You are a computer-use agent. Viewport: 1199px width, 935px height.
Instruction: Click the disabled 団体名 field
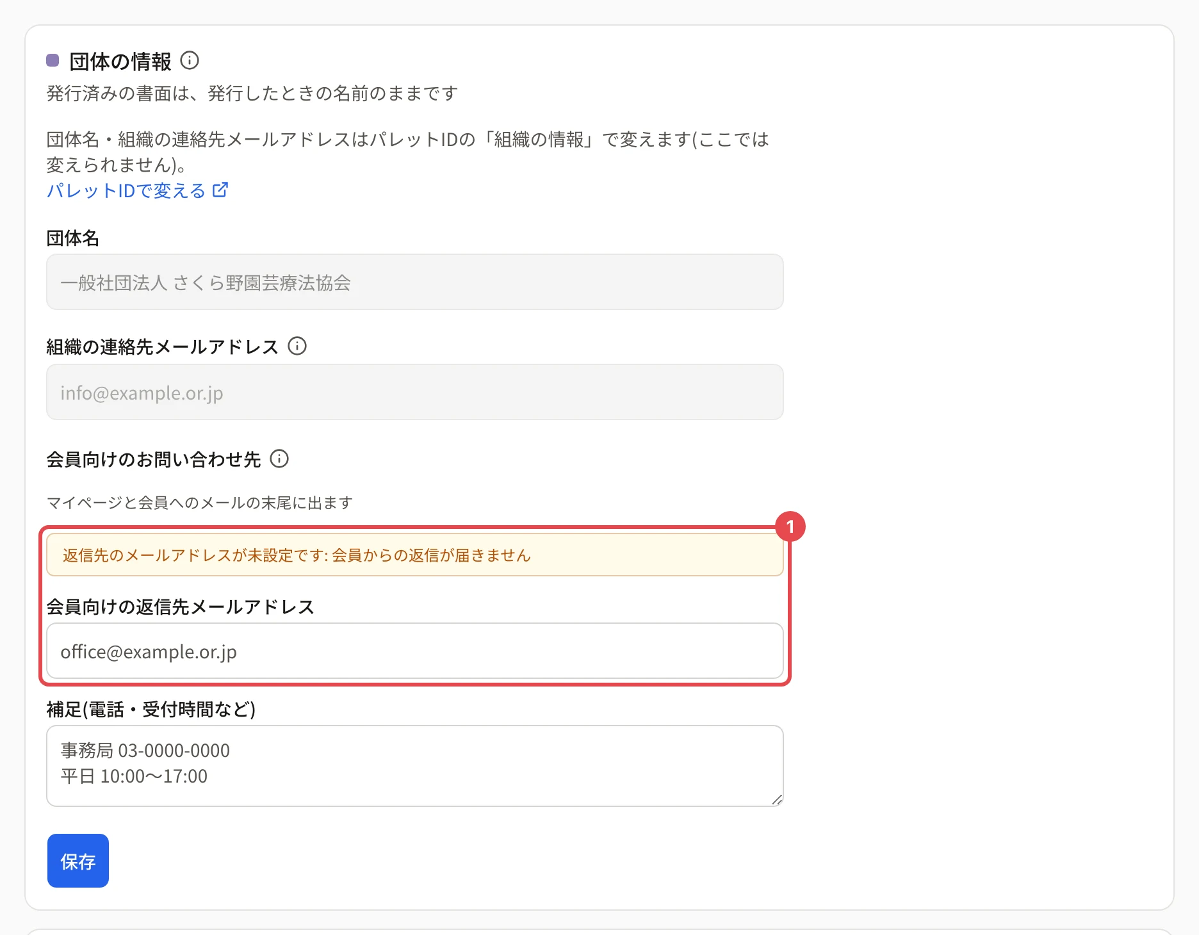(x=415, y=282)
